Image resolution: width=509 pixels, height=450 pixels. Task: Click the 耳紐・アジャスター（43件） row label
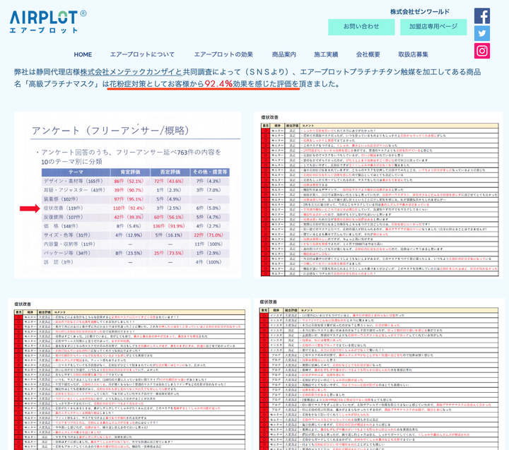coord(74,190)
